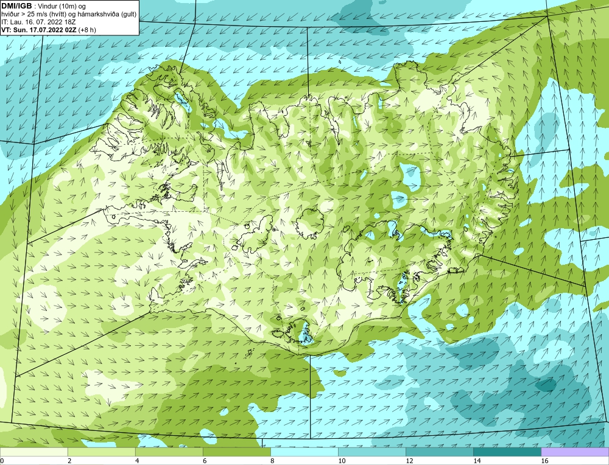Click the 14–16 m/s dark teal legend swatch
The image size is (609, 465).
pyautogui.click(x=507, y=452)
